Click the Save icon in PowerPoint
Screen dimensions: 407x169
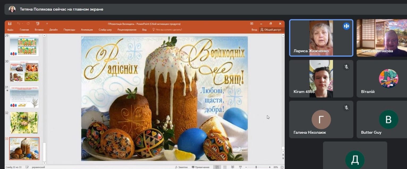10,24
